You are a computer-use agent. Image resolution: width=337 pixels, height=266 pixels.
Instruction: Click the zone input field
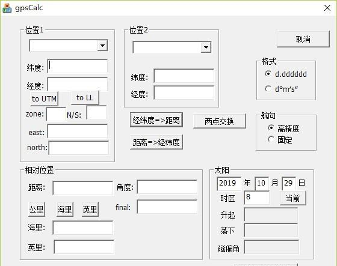point(56,114)
